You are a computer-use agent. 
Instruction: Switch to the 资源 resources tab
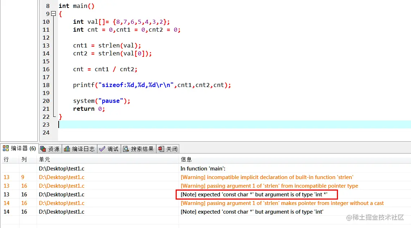(x=50, y=149)
